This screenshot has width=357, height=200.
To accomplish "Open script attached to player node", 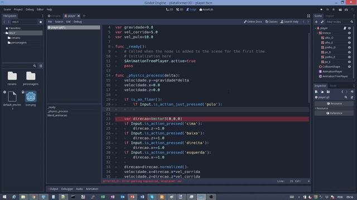I will click(x=345, y=28).
